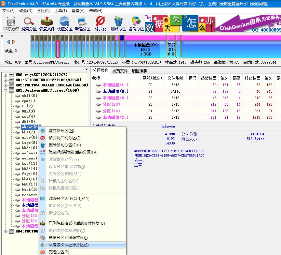This screenshot has width=281, height=255.
Task: Click the DiskGenius team banner ad
Action: (x=248, y=24)
